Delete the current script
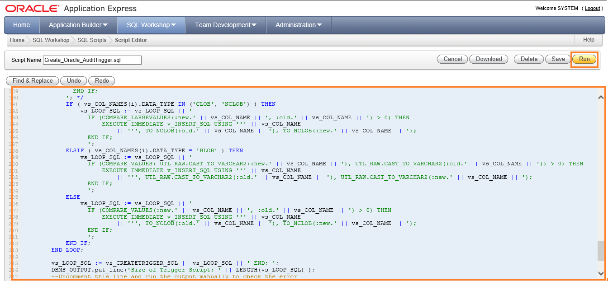Viewport: 608px width, 281px height. 529,59
